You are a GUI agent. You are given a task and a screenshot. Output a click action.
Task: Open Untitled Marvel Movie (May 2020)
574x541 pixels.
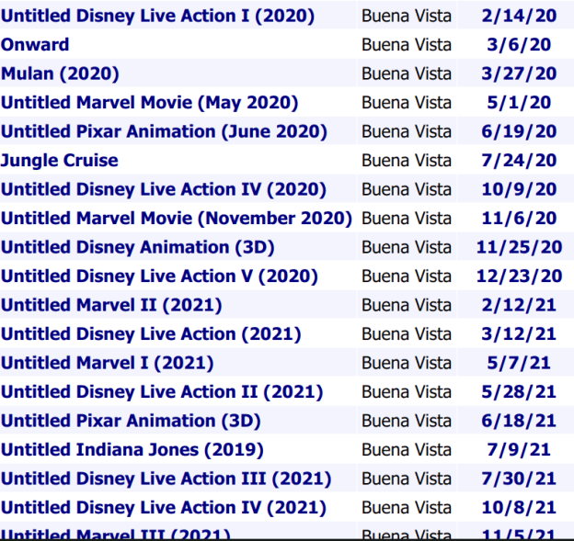[149, 103]
